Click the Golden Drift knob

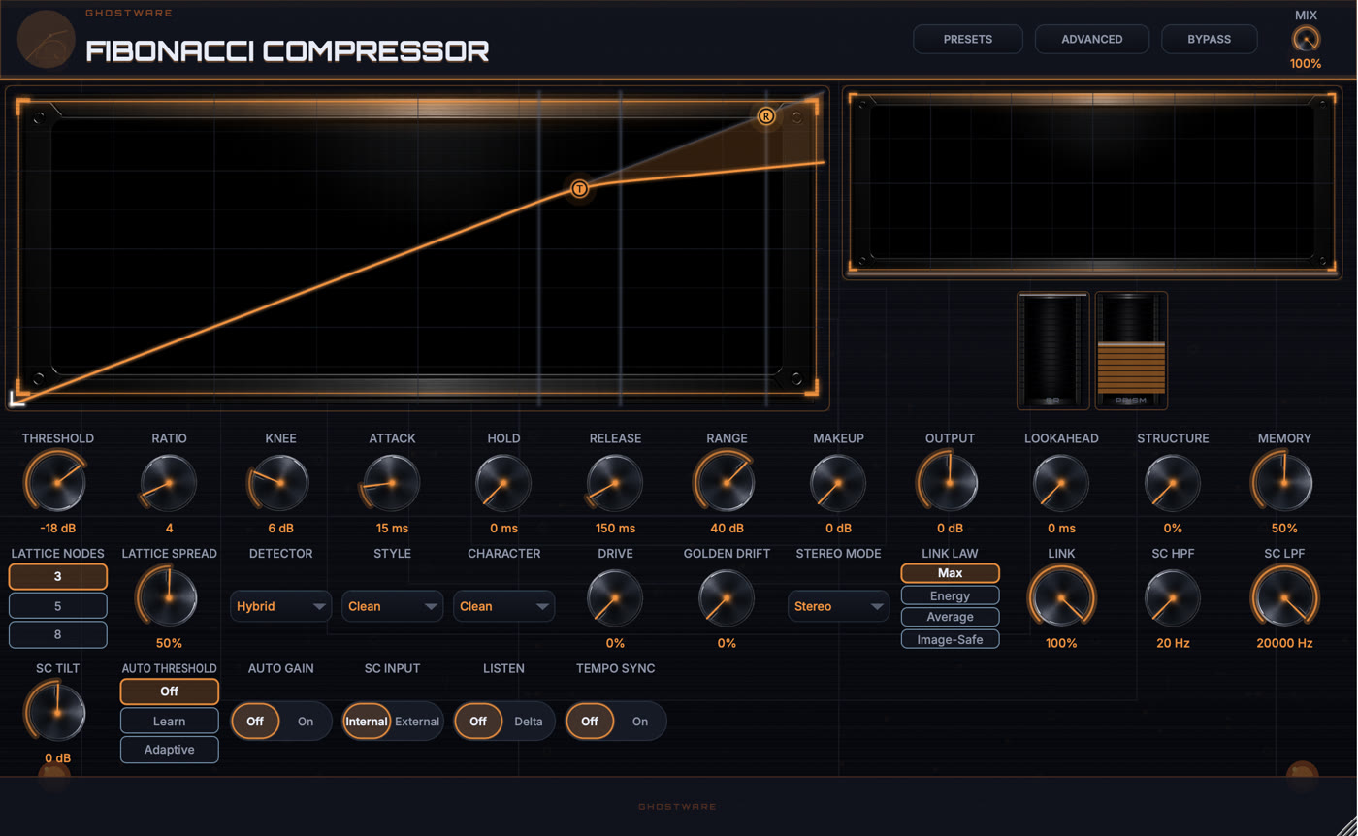[x=727, y=597]
